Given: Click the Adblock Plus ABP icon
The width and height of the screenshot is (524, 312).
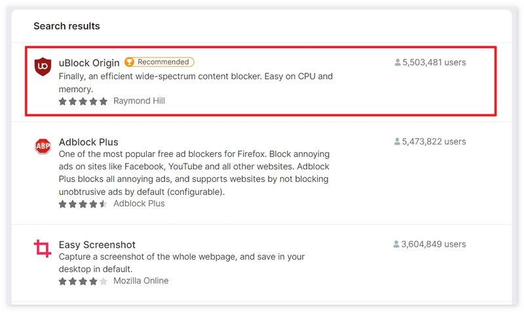Looking at the screenshot, I should 43,146.
